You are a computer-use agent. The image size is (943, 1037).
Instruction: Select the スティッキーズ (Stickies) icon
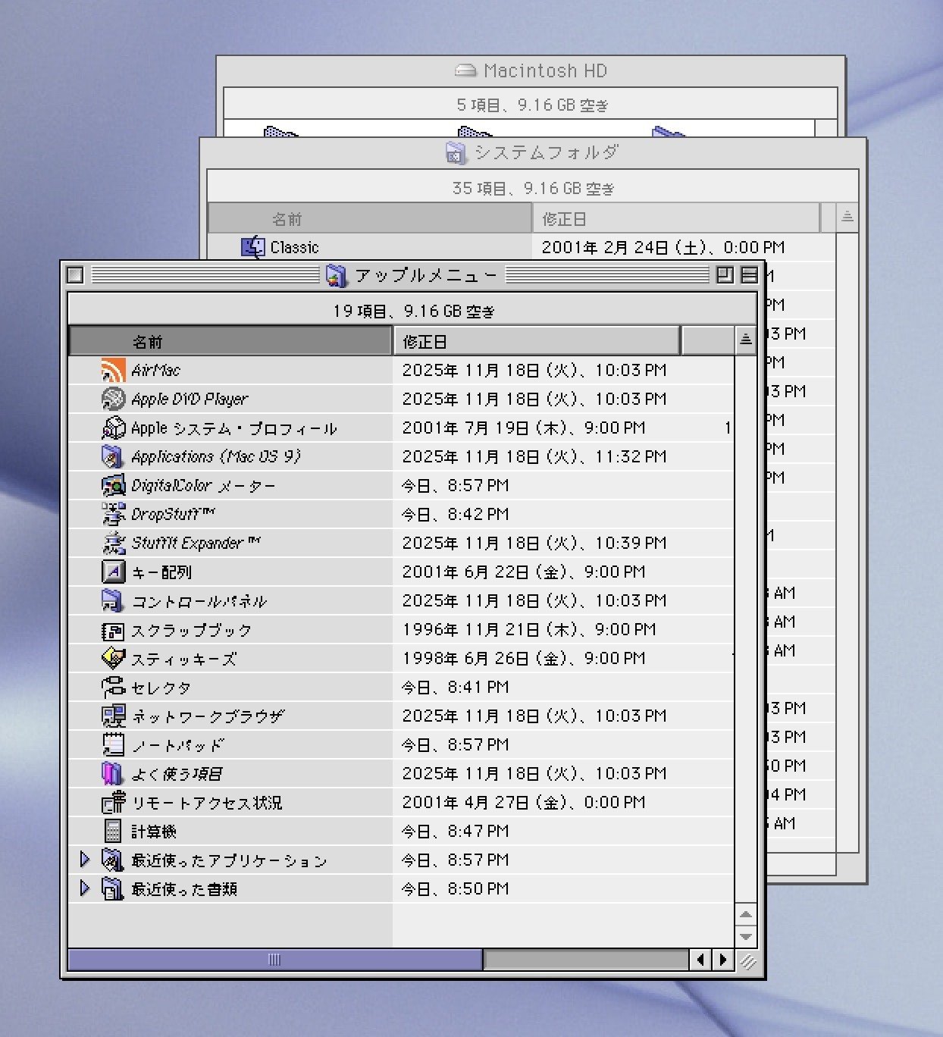(114, 658)
